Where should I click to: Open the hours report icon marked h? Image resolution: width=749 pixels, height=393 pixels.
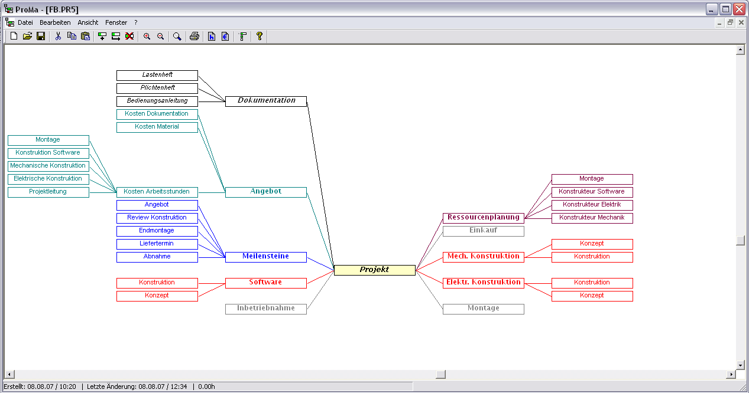(x=212, y=37)
